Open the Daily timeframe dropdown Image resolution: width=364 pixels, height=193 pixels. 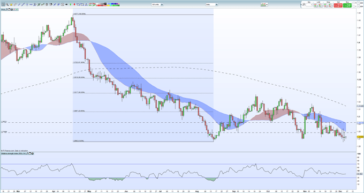click(212, 4)
